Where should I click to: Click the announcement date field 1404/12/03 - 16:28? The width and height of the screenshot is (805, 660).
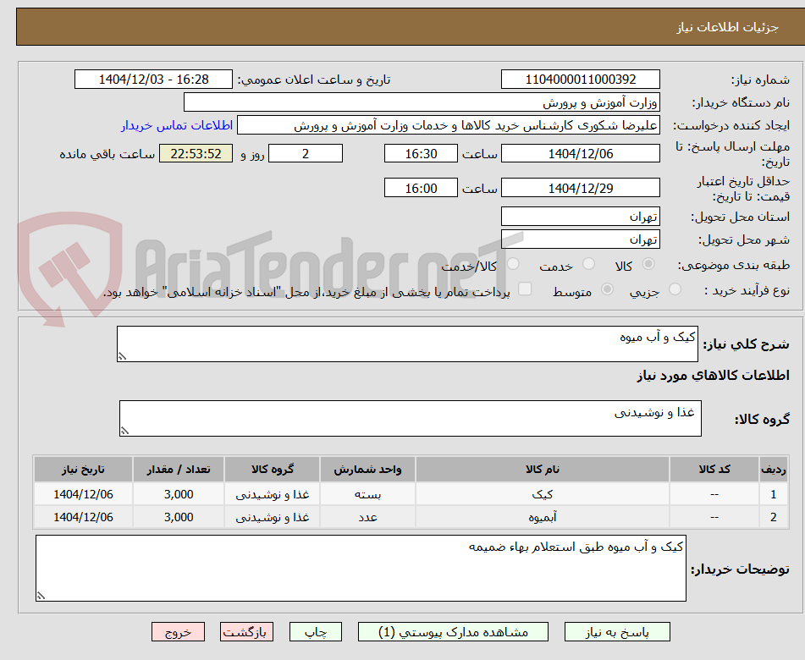153,80
